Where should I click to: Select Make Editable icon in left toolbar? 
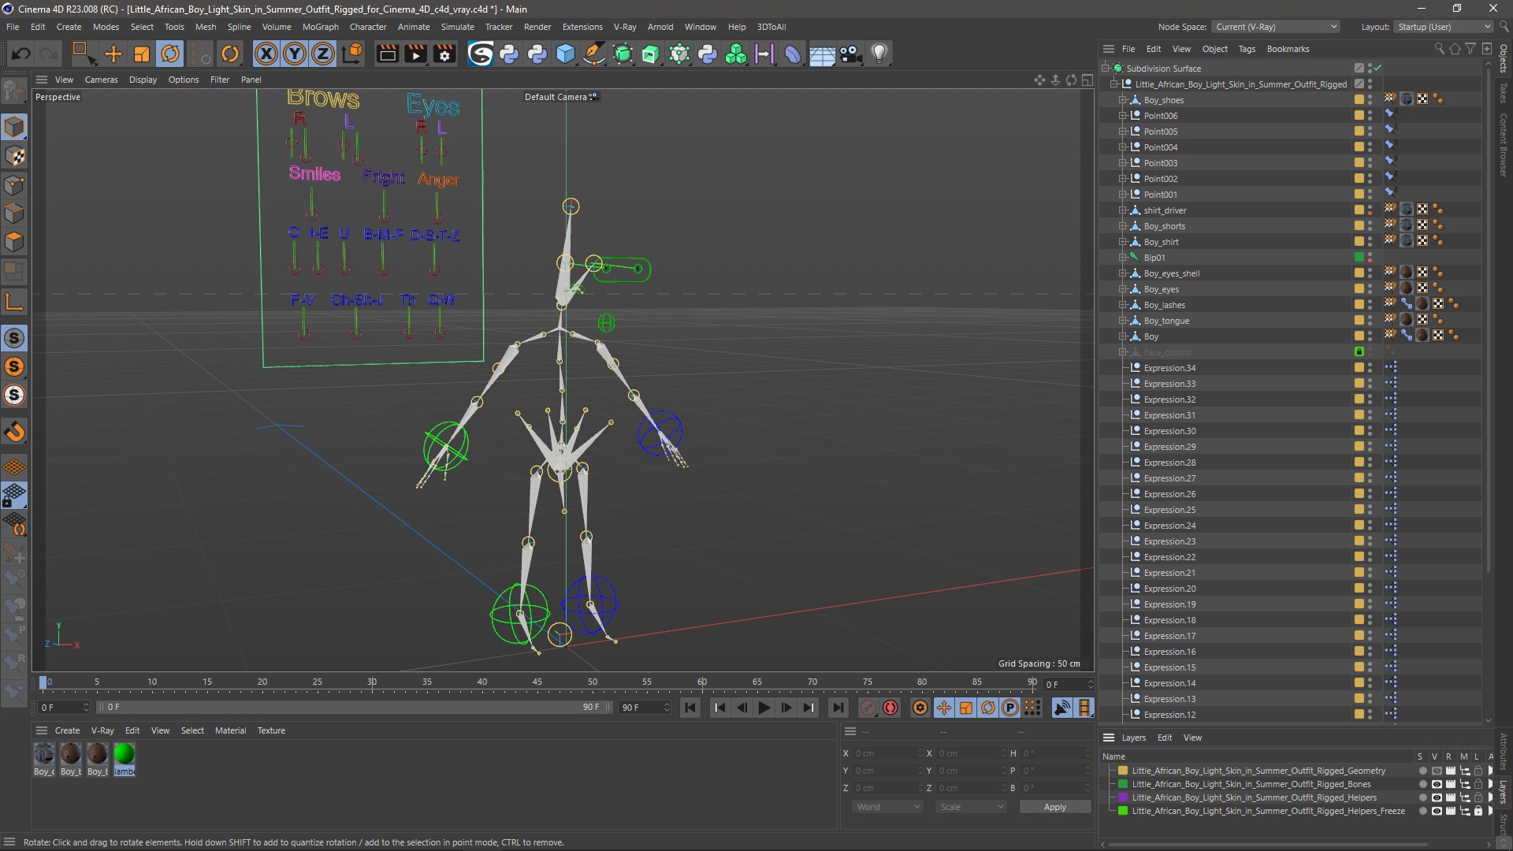pos(14,92)
